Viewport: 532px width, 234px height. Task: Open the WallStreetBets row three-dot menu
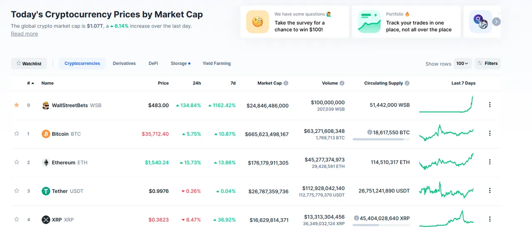pos(490,105)
